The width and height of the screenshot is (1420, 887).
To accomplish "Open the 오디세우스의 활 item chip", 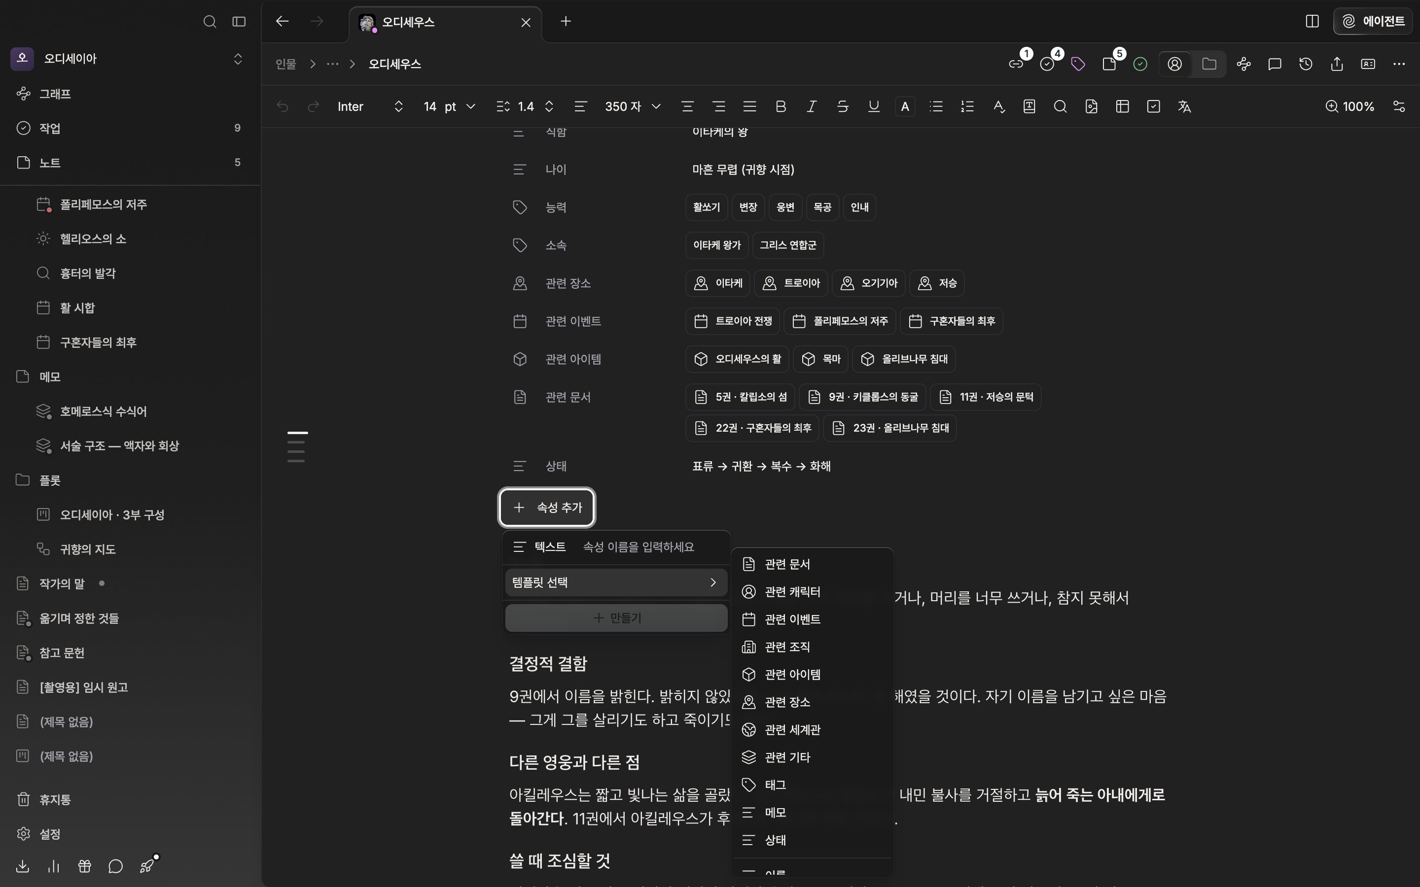I will pos(738,359).
